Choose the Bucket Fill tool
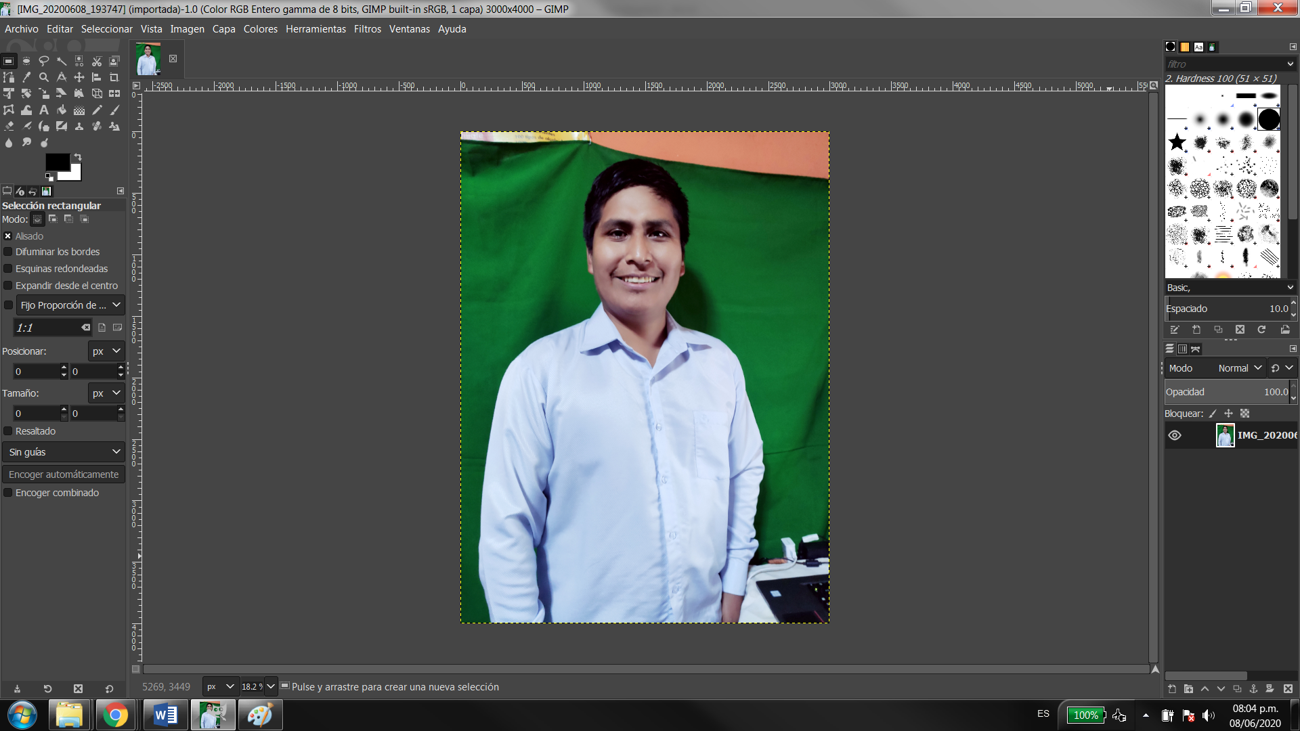This screenshot has width=1300, height=731. [62, 110]
